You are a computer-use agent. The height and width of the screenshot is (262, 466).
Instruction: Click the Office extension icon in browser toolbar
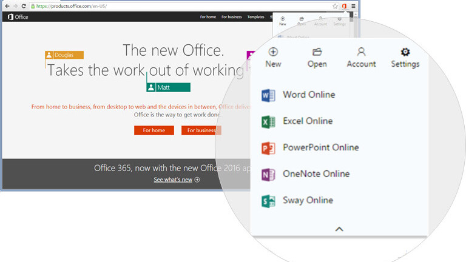344,5
